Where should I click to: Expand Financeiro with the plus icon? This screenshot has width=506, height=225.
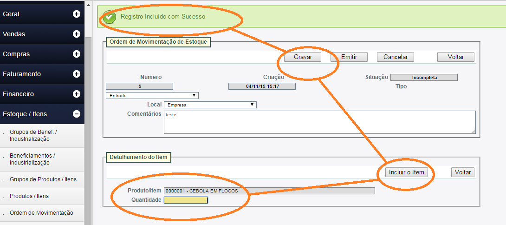click(x=77, y=94)
